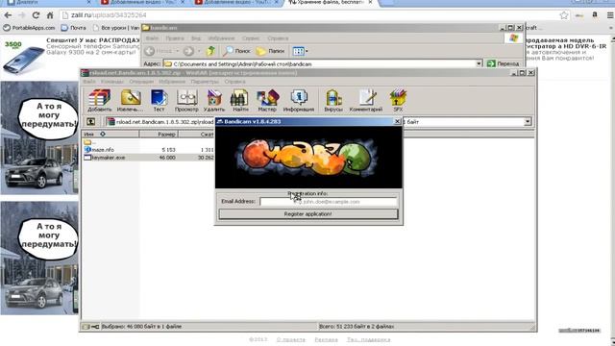Open WinRAR Избранное menu
615x346 pixels.
click(172, 81)
